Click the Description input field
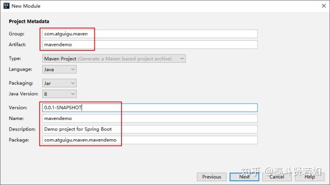Viewport: 330px width, 185px height. coord(149,129)
